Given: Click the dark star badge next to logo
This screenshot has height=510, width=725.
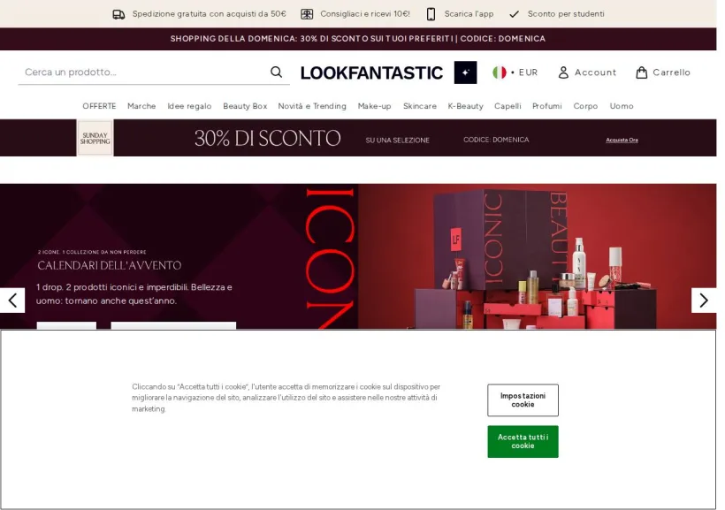Looking at the screenshot, I should [x=465, y=72].
